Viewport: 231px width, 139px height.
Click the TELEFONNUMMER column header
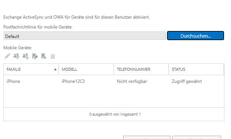tap(141, 69)
